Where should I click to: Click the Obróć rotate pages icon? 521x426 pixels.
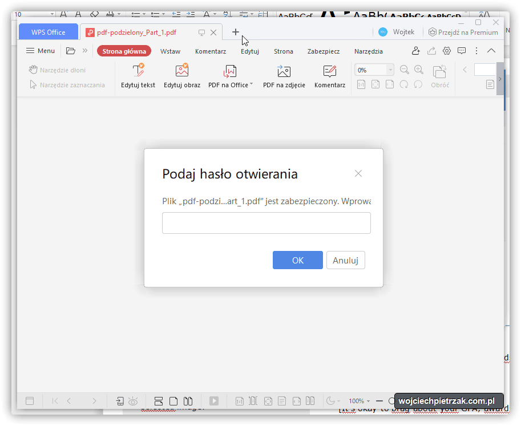click(439, 71)
